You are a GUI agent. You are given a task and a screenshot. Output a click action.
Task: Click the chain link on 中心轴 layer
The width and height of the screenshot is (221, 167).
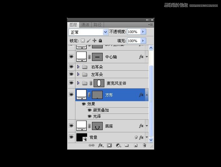[89, 57]
